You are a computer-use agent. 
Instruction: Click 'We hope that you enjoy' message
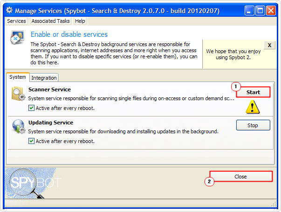tap(233, 55)
